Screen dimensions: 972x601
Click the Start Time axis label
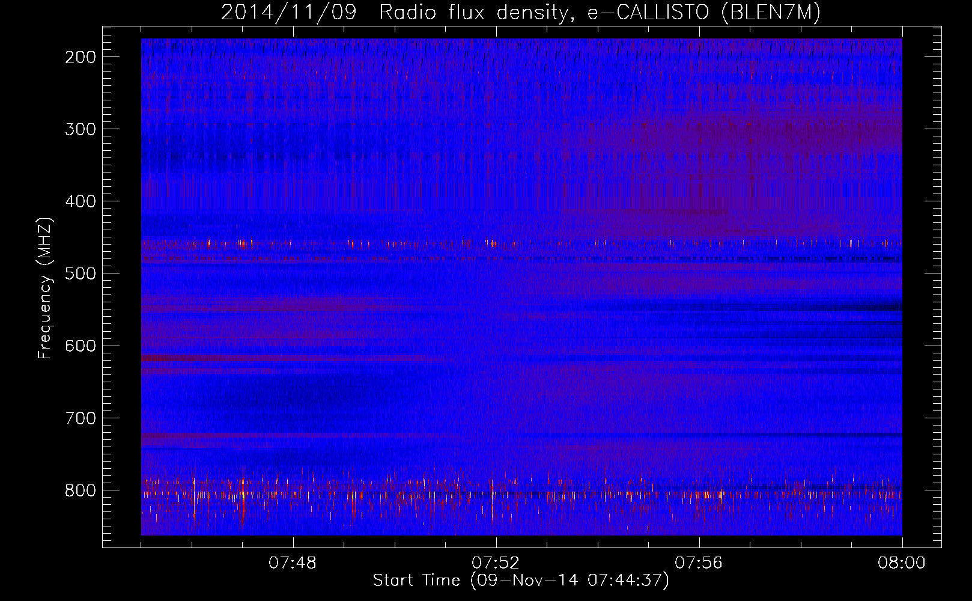(x=521, y=581)
